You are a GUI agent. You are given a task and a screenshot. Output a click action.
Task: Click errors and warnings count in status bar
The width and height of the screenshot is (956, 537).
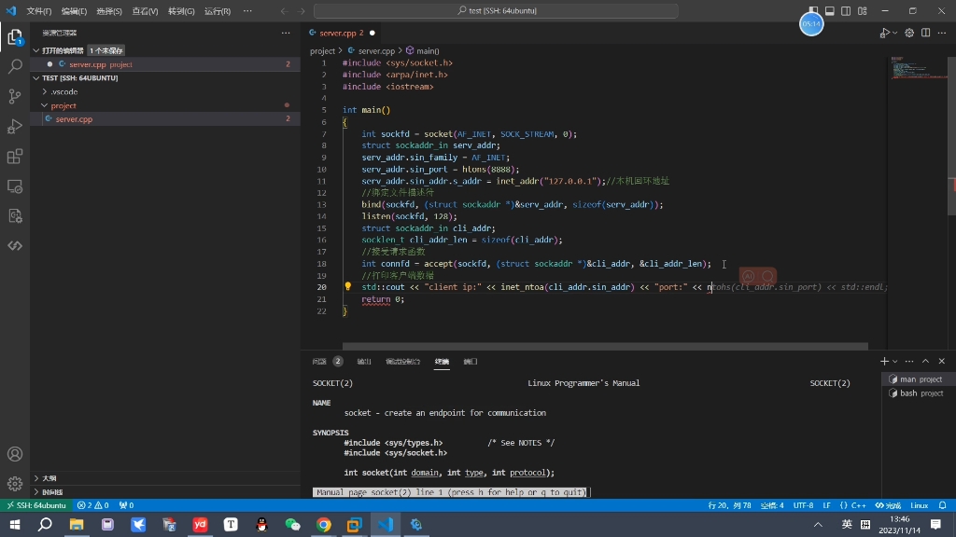(92, 505)
